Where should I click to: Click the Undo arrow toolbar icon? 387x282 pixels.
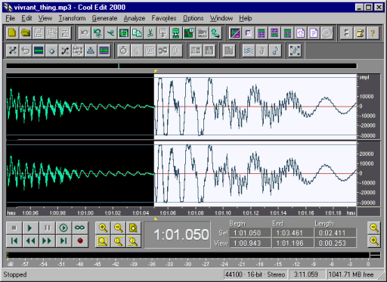pos(85,33)
